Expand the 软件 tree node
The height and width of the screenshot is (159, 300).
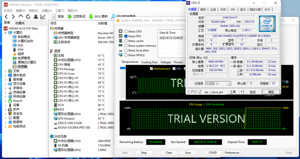(x=5, y=109)
